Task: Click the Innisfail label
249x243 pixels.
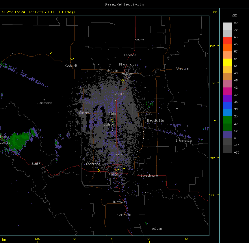Action: [x=120, y=94]
